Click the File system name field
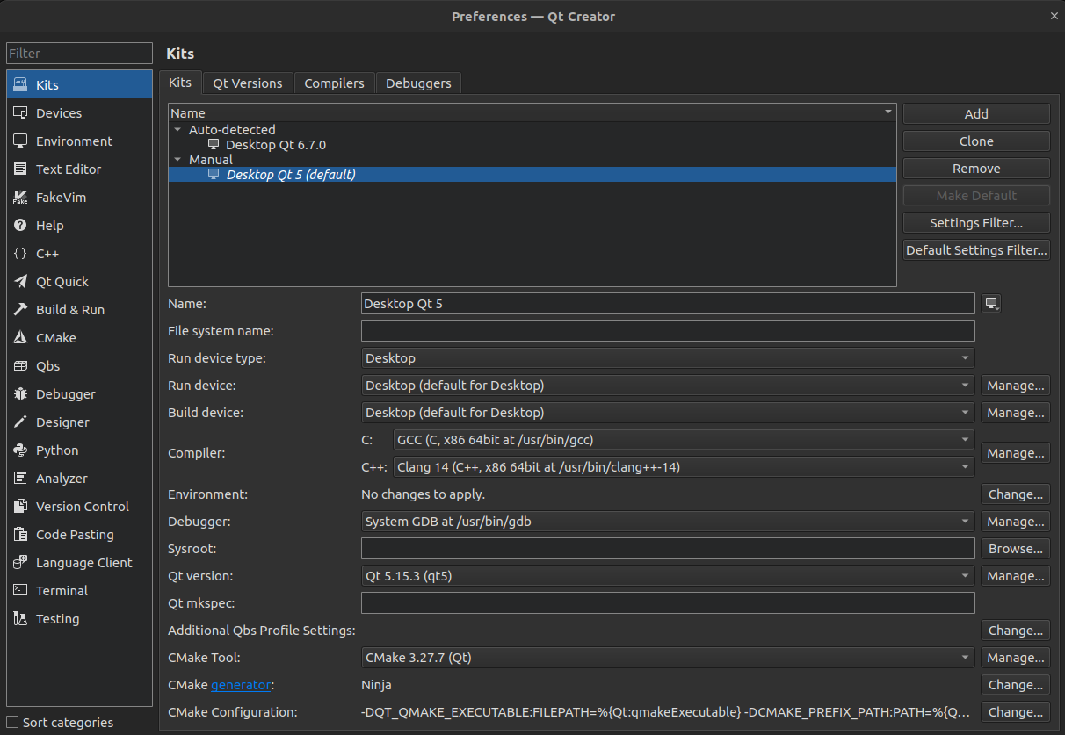Image resolution: width=1065 pixels, height=735 pixels. 668,331
